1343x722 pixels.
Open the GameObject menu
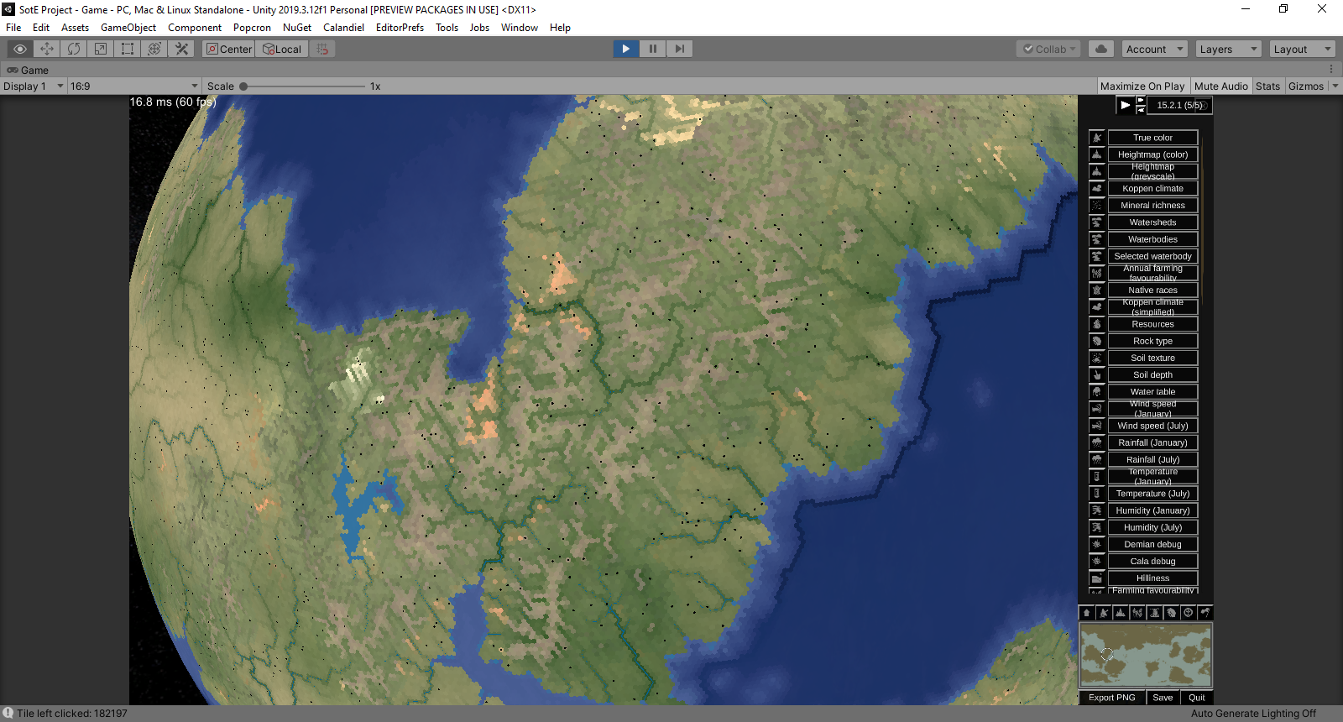128,28
